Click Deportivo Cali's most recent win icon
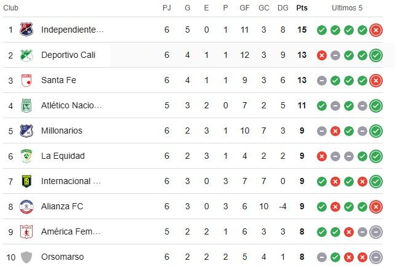 click(x=376, y=55)
